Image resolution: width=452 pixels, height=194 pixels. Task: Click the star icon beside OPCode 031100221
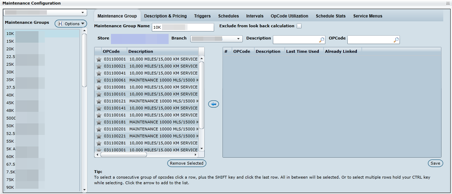tap(99, 136)
